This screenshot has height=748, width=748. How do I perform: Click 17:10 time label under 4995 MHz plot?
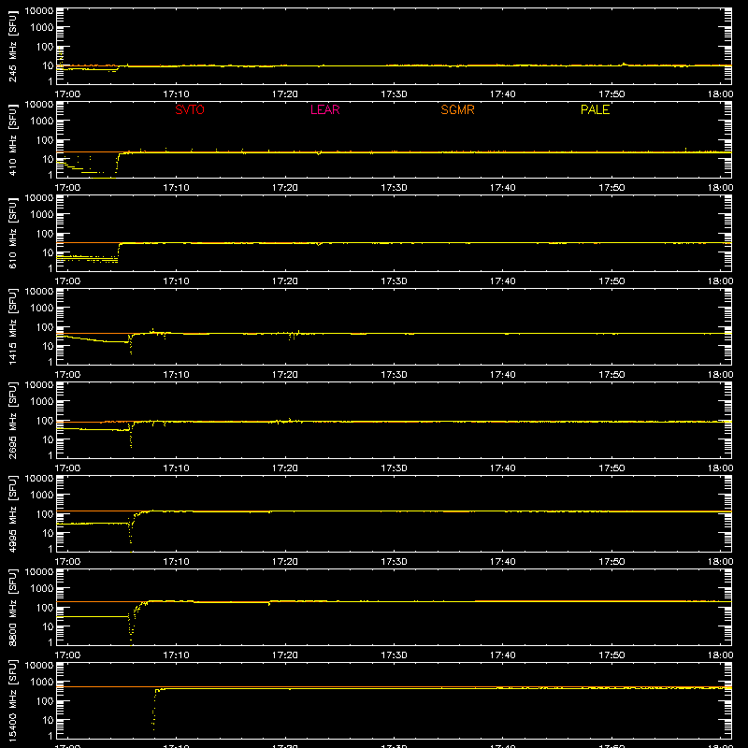click(x=176, y=562)
